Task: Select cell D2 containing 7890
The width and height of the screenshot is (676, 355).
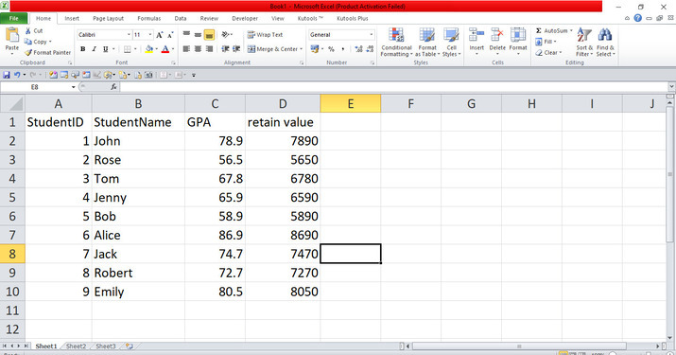Action: point(283,141)
